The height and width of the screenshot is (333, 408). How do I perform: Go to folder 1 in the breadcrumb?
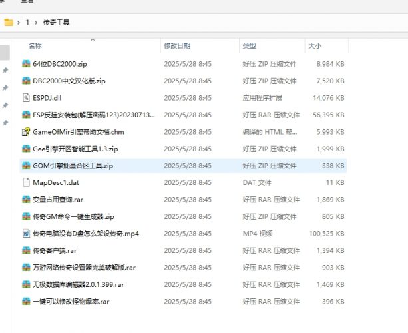27,22
